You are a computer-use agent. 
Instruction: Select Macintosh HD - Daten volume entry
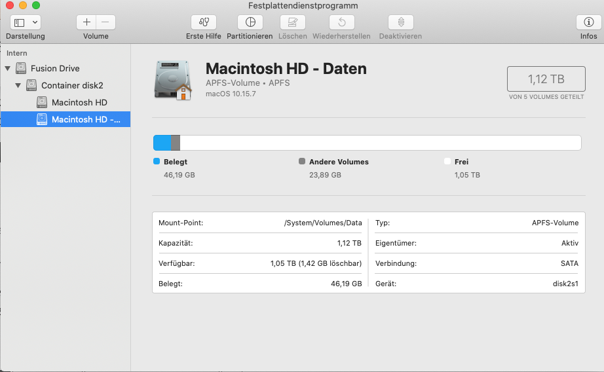tap(86, 119)
